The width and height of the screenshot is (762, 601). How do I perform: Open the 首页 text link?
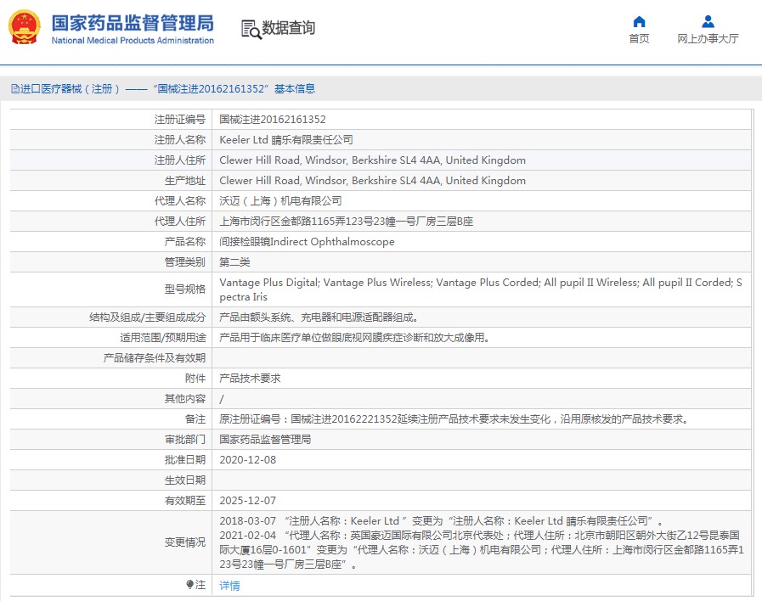tap(639, 39)
